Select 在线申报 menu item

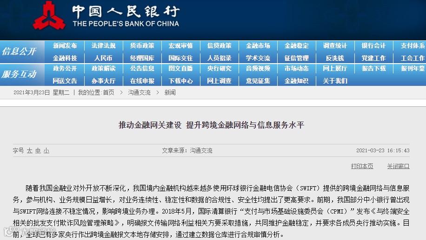coord(142,81)
